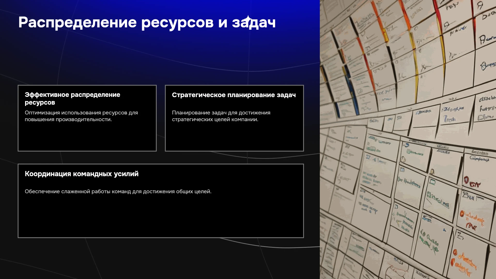Click the text "Планирование задач для достижения стратегических целей"

pos(221,116)
